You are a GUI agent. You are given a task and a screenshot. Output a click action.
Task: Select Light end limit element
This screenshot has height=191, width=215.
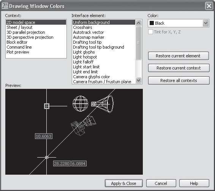point(104,72)
